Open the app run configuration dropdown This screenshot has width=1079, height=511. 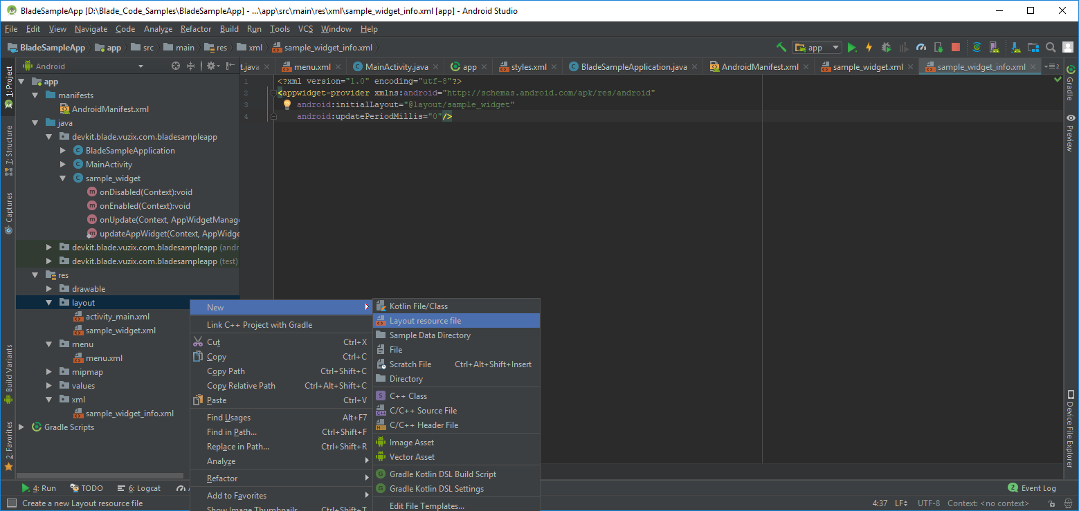[x=817, y=48]
